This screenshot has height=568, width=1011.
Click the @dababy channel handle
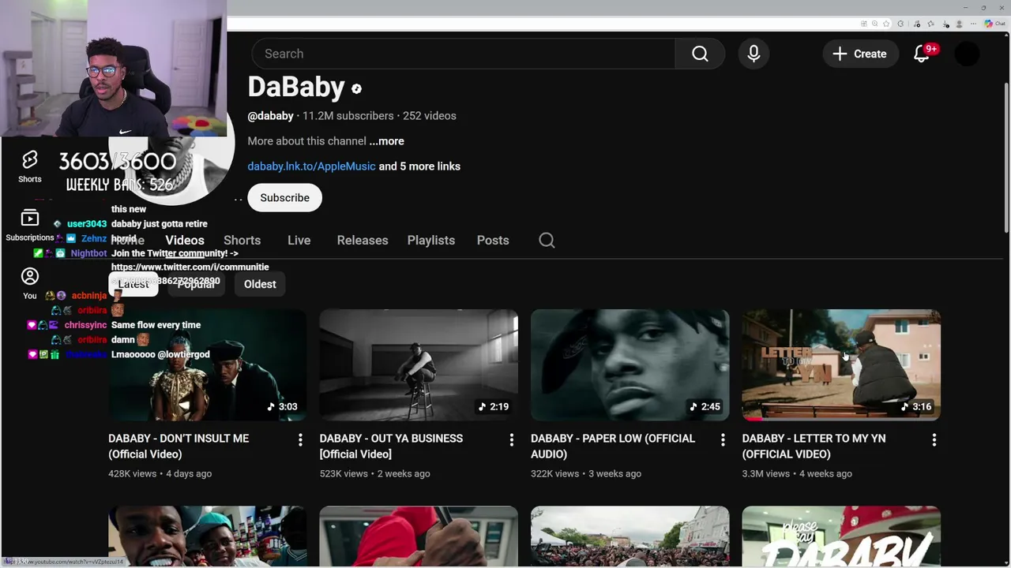(x=270, y=116)
